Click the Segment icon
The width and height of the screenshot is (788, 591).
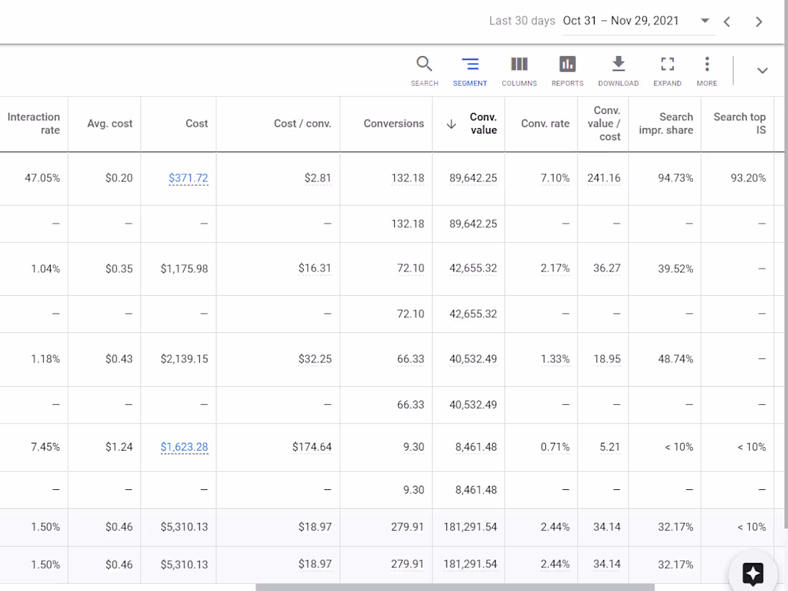470,71
